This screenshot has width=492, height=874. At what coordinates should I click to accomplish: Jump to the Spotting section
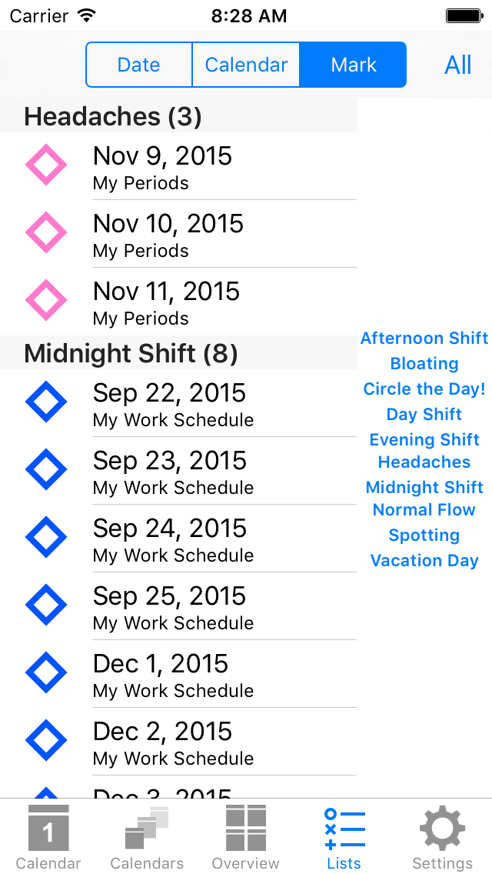tap(424, 535)
